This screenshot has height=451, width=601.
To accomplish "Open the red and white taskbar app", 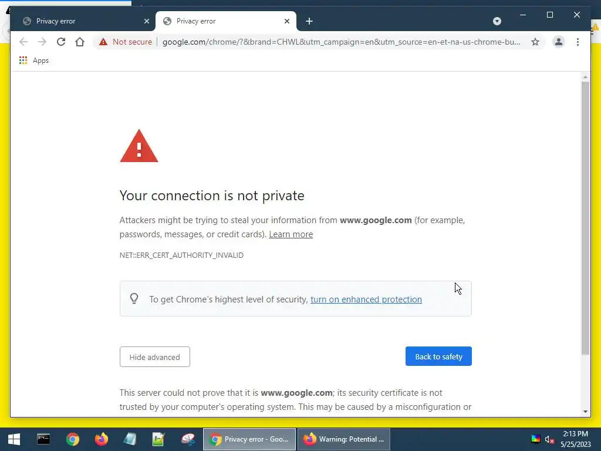I will [188, 439].
